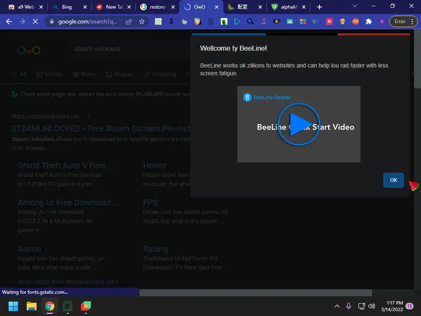Share this page using share icon
The height and width of the screenshot is (316, 421).
(x=129, y=21)
